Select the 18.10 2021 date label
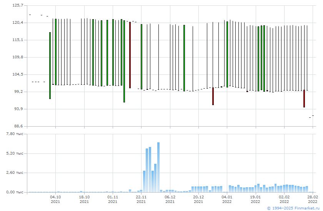323x211 pixels. 84,199
